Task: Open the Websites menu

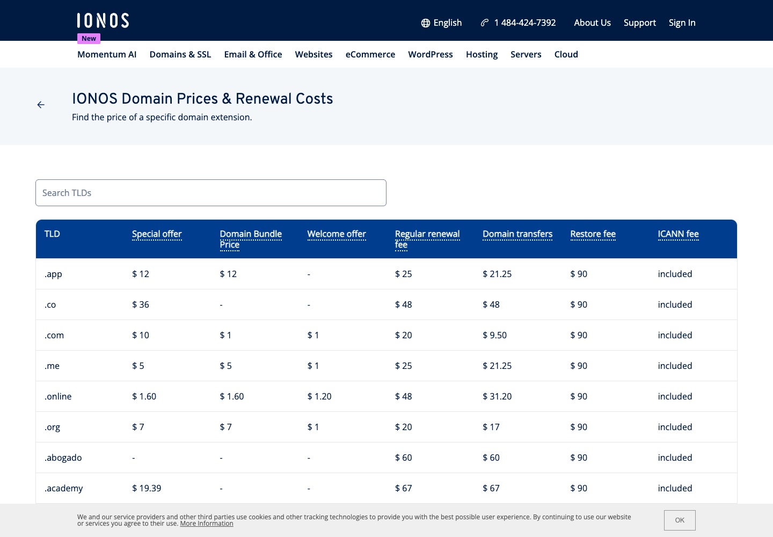Action: click(x=313, y=54)
